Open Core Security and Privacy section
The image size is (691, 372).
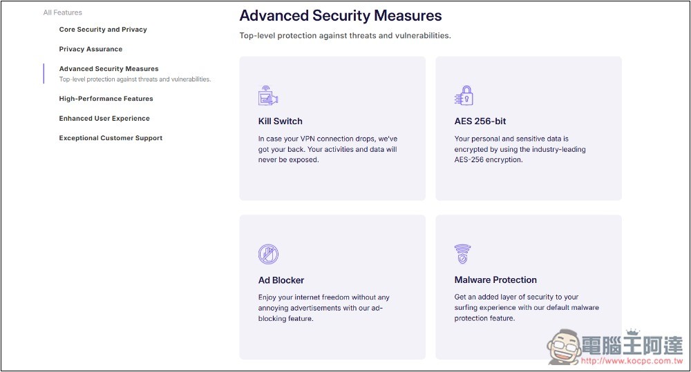(103, 30)
